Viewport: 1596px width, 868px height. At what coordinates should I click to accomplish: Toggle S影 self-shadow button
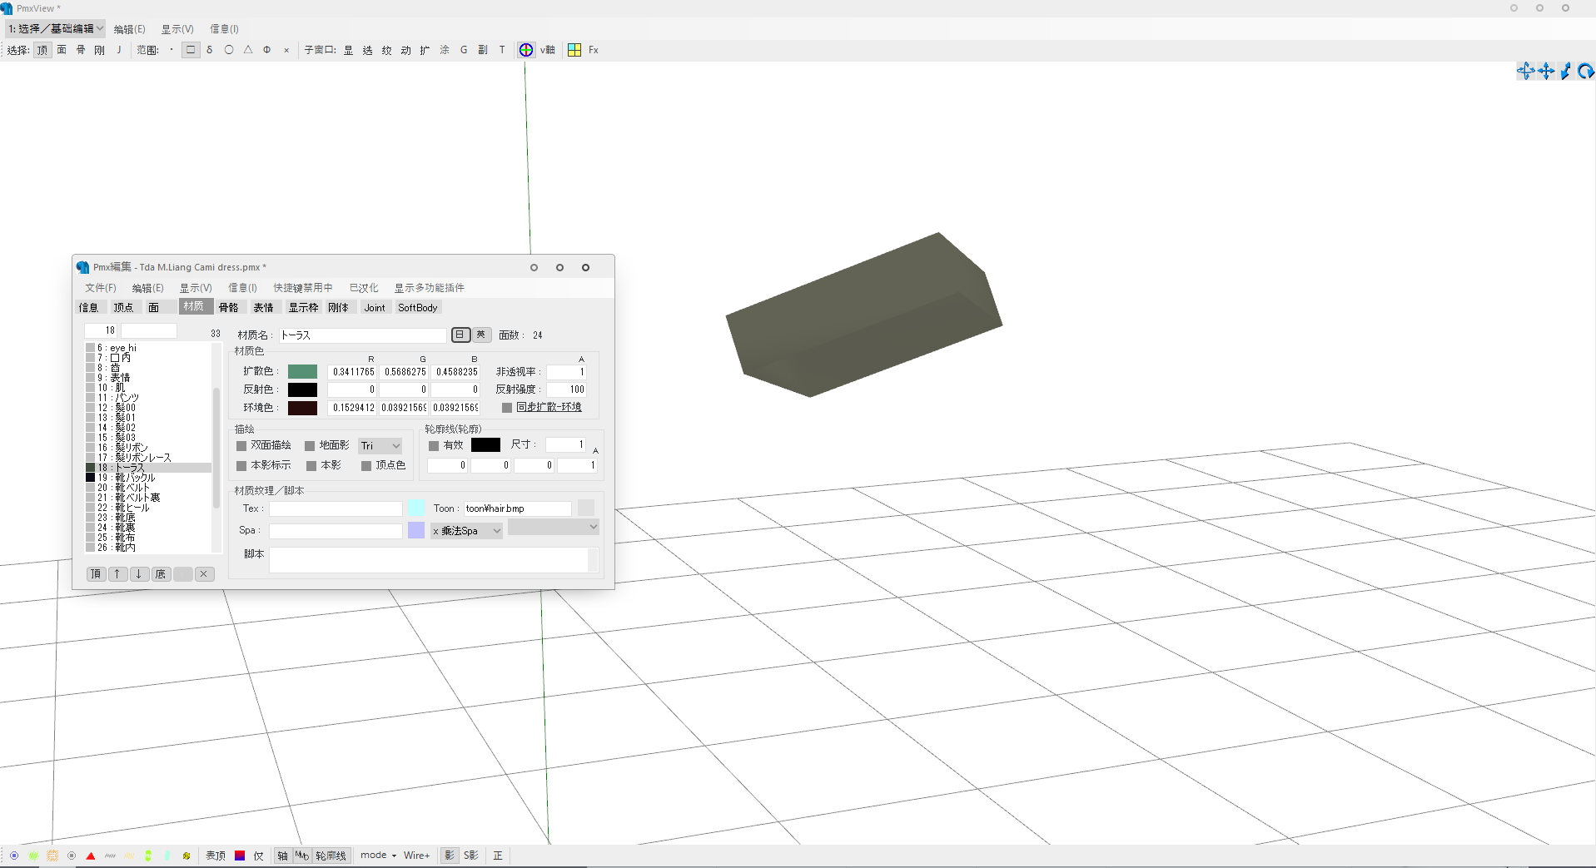coord(471,856)
